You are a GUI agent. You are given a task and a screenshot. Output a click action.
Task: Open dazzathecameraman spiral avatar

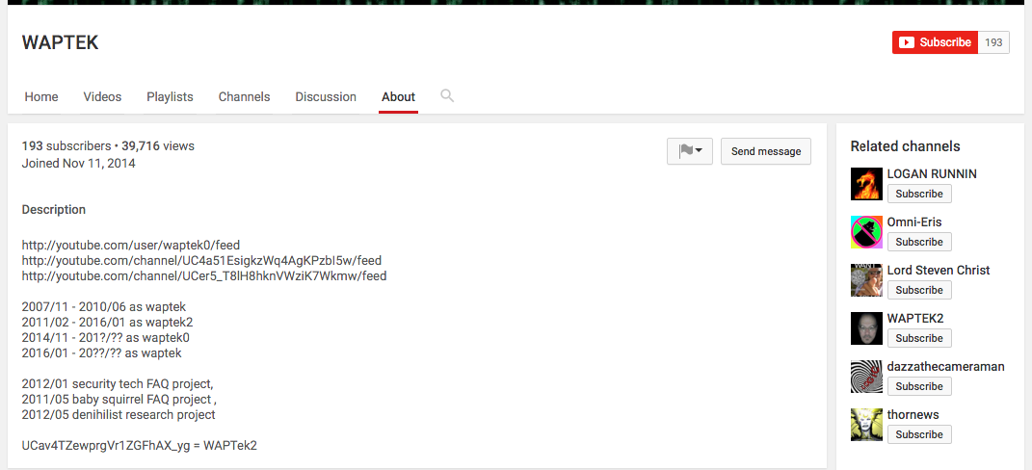[866, 377]
